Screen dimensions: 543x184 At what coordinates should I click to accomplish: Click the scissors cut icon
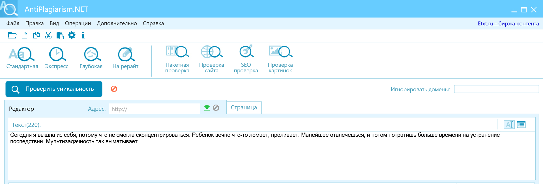[x=48, y=35]
